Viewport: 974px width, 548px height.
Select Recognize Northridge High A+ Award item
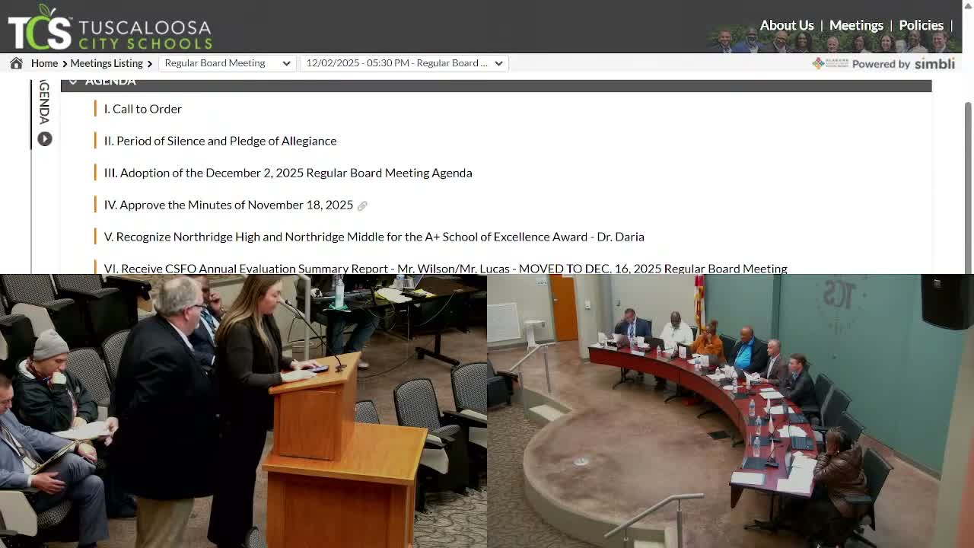pyautogui.click(x=374, y=237)
